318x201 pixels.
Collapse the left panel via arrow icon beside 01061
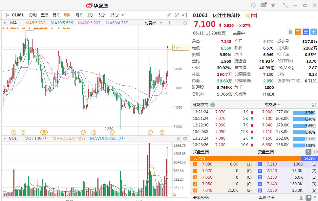(x=7, y=15)
